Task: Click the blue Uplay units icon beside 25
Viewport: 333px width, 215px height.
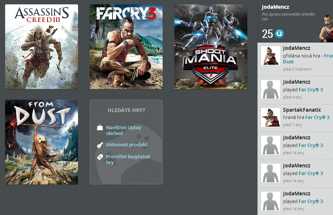Action: (x=279, y=34)
